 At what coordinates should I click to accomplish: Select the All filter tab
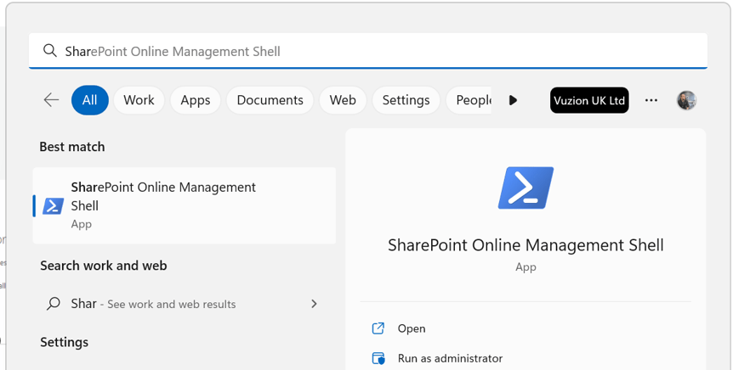pyautogui.click(x=89, y=100)
